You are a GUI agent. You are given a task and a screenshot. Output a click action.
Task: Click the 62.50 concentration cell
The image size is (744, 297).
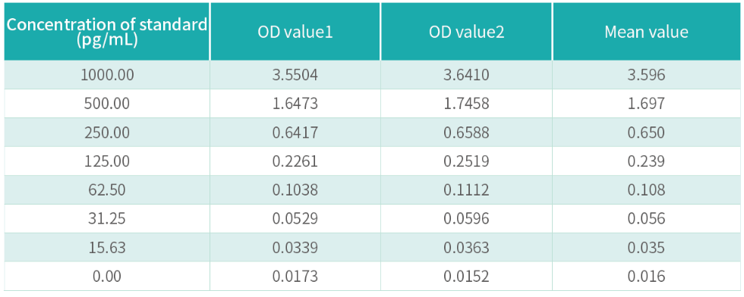pyautogui.click(x=107, y=190)
